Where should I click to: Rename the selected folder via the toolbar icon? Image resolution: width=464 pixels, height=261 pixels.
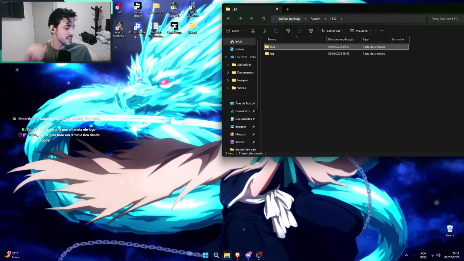tap(288, 31)
